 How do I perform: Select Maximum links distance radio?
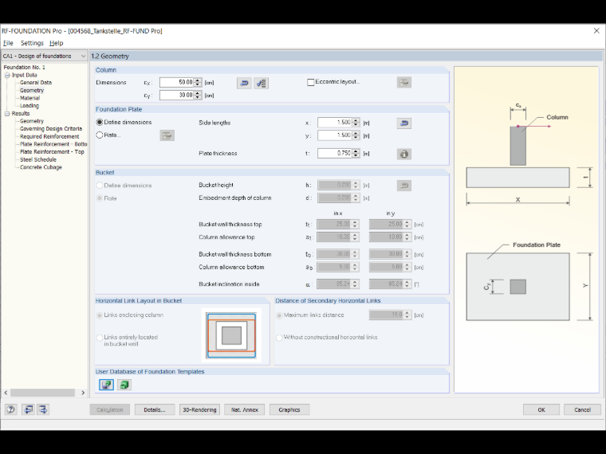coord(279,315)
